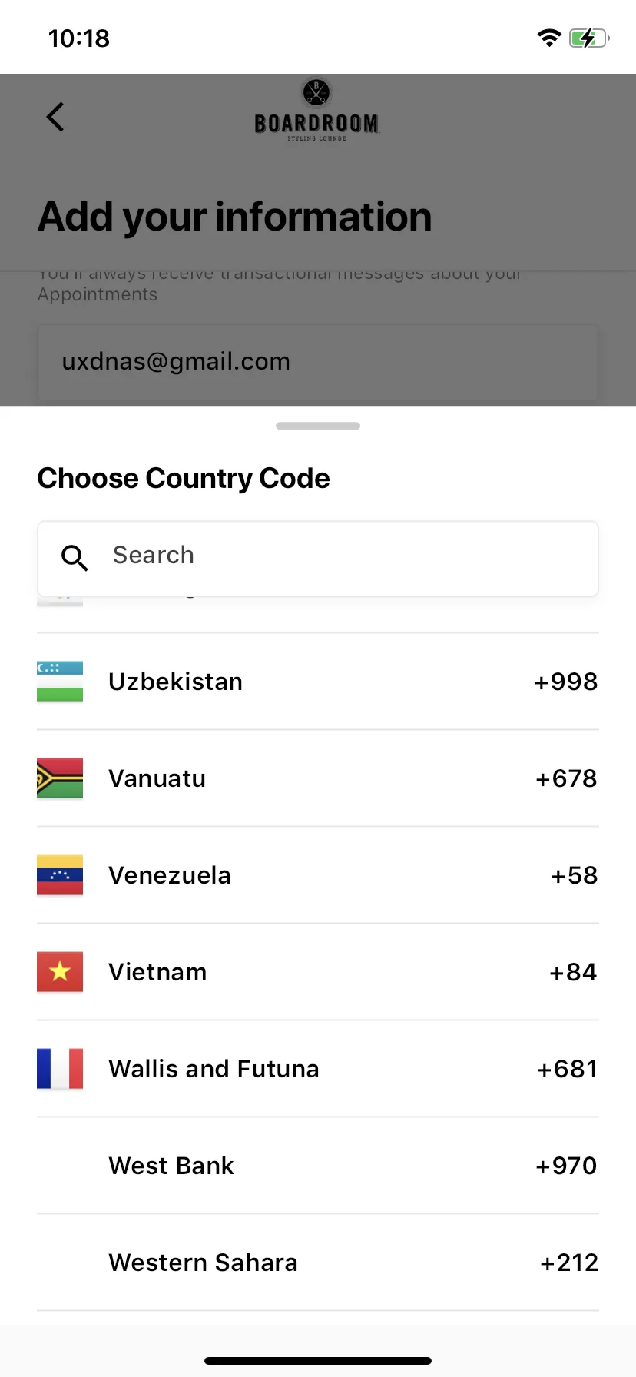This screenshot has height=1377, width=636.
Task: Tap the home indicator bar
Action: click(318, 1361)
